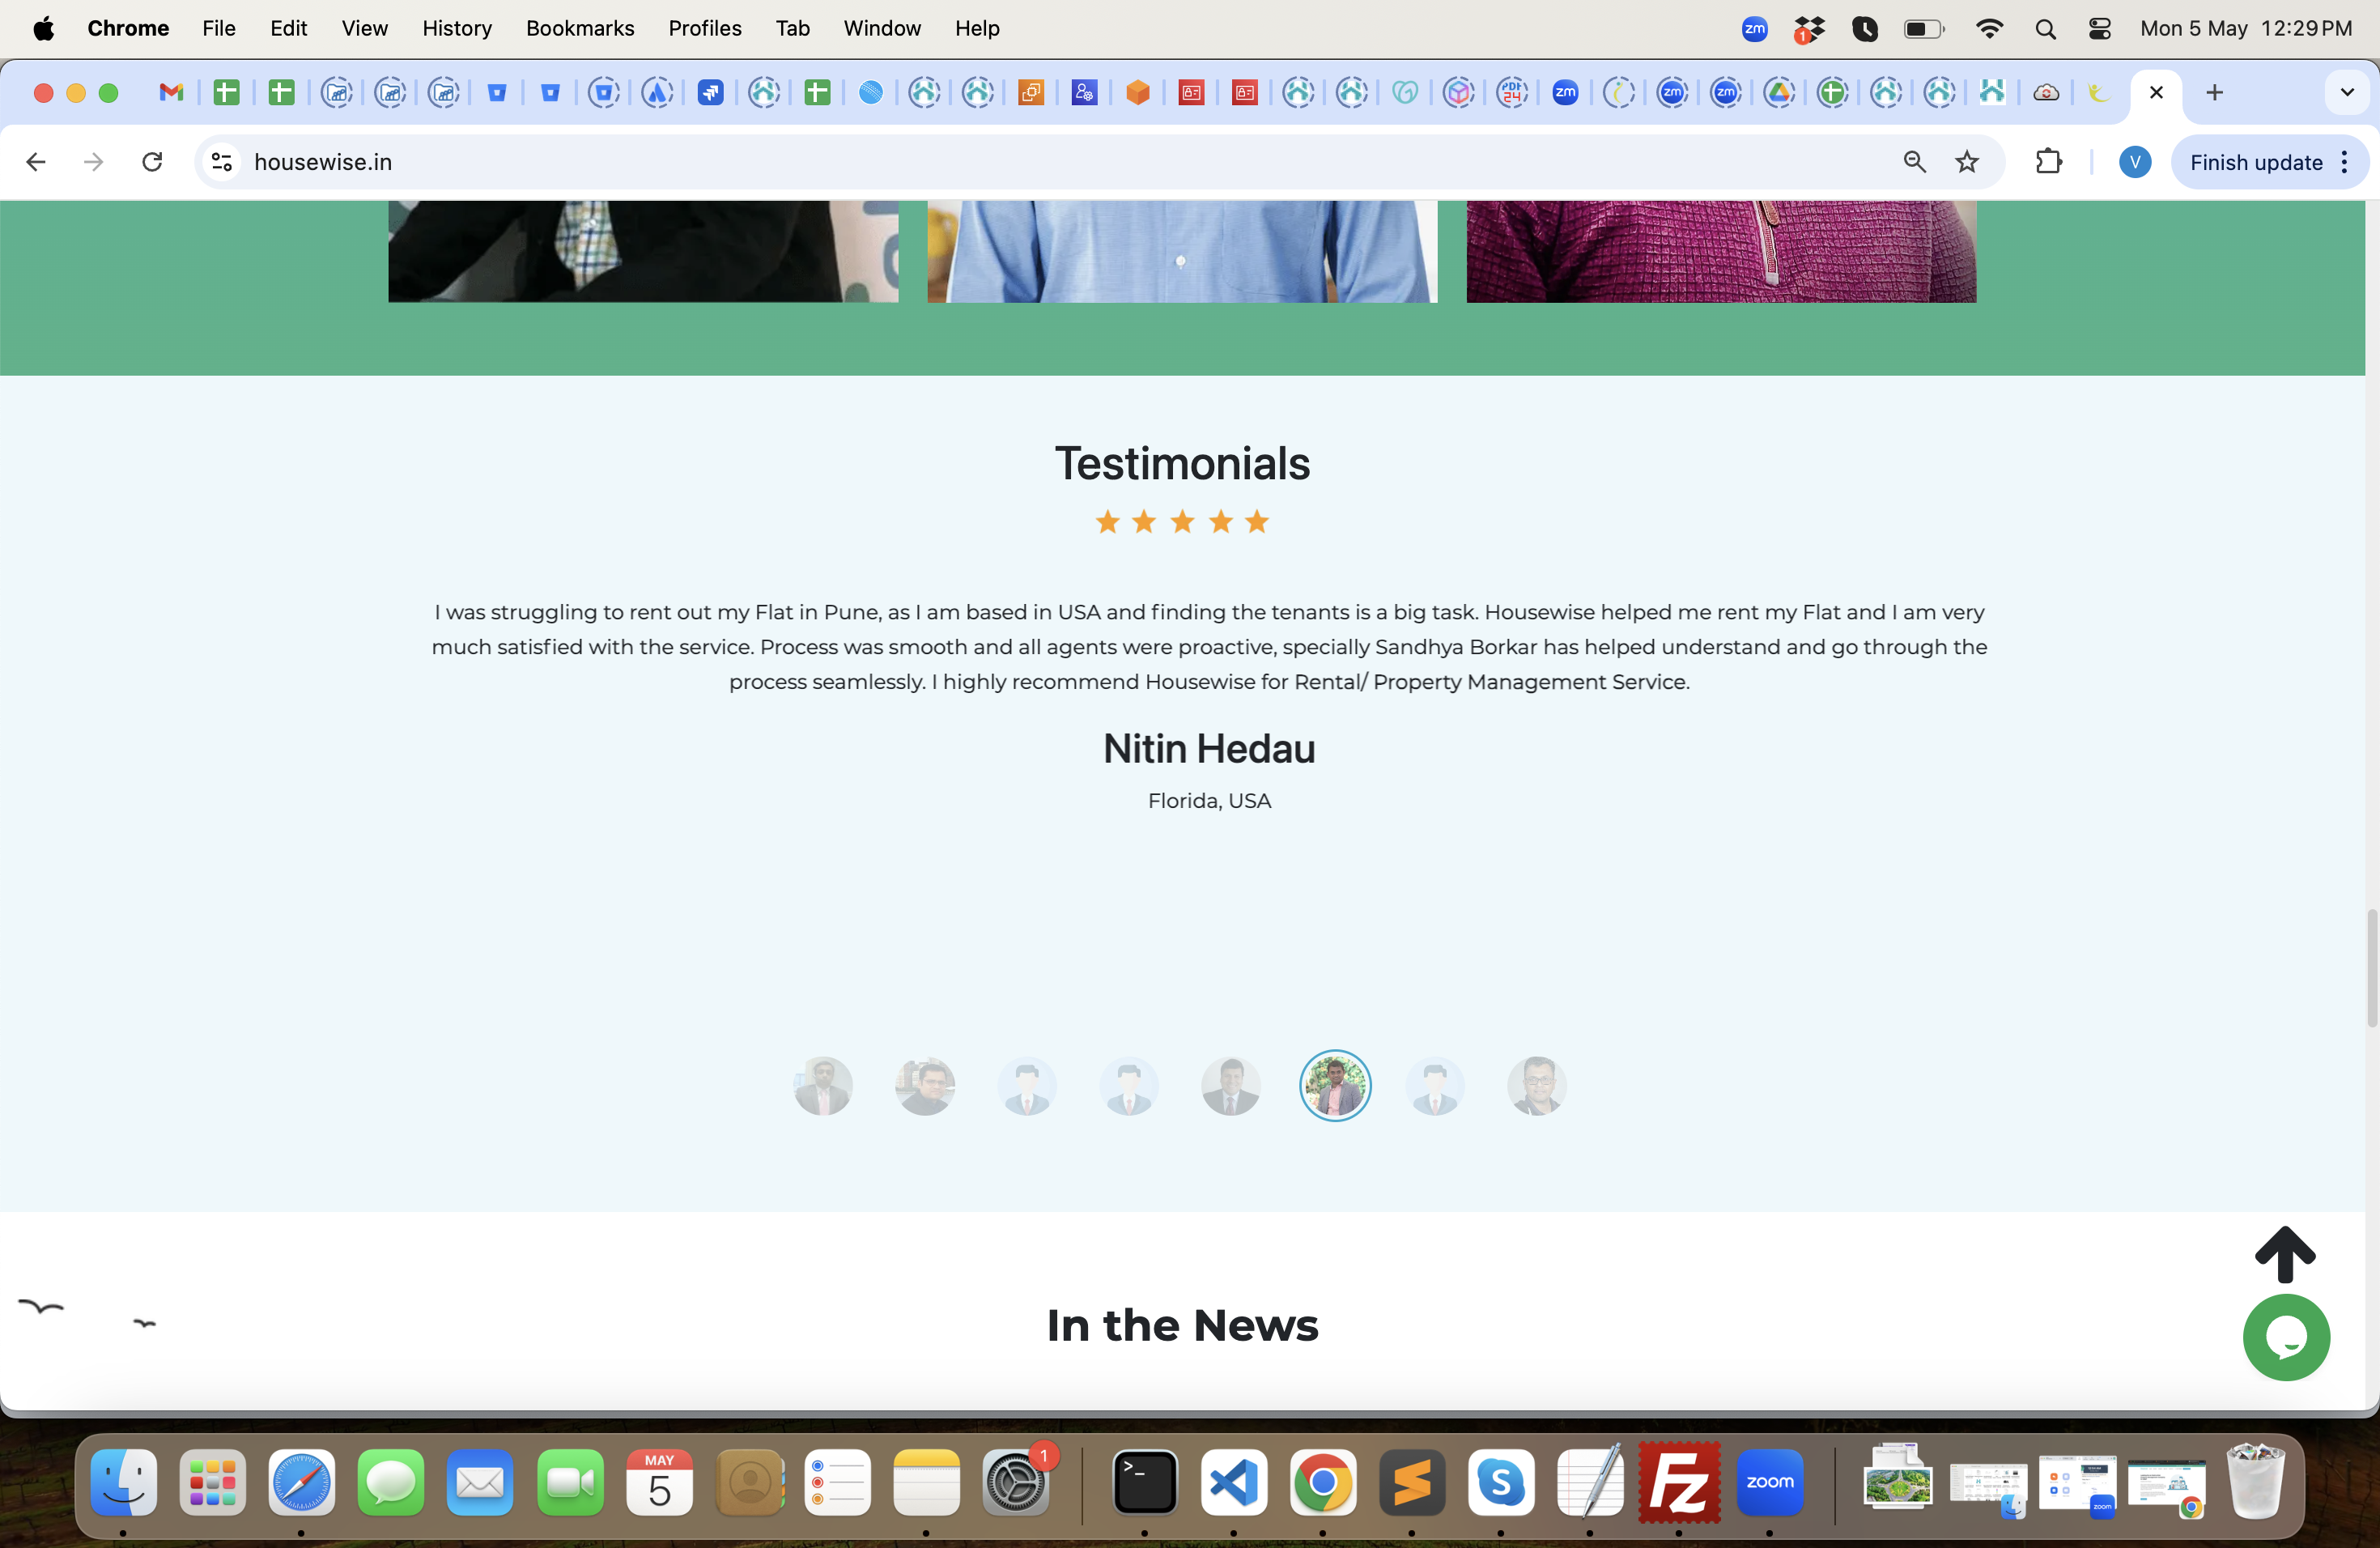The width and height of the screenshot is (2380, 1548).
Task: Open Skype from the Dock
Action: tap(1501, 1482)
